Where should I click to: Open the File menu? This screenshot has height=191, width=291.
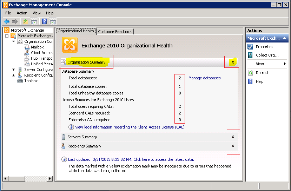coord(8,13)
